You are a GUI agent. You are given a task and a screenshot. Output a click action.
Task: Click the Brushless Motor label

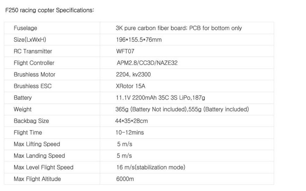point(35,74)
